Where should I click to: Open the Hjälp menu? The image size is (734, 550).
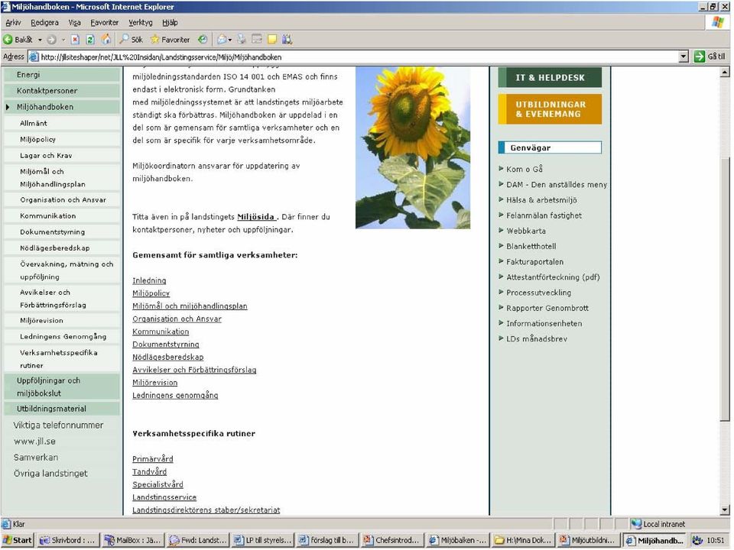tap(170, 22)
